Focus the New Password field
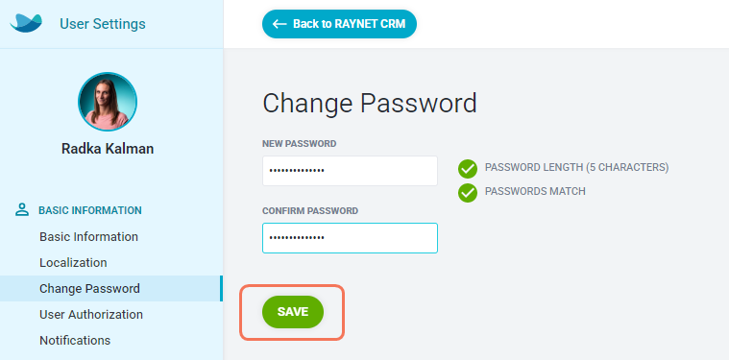 tap(350, 171)
